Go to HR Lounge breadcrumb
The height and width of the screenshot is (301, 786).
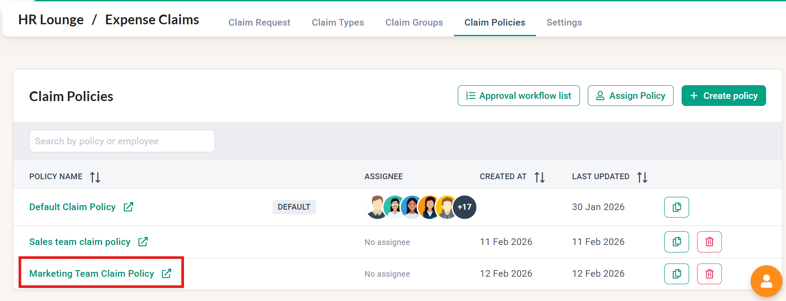click(51, 20)
